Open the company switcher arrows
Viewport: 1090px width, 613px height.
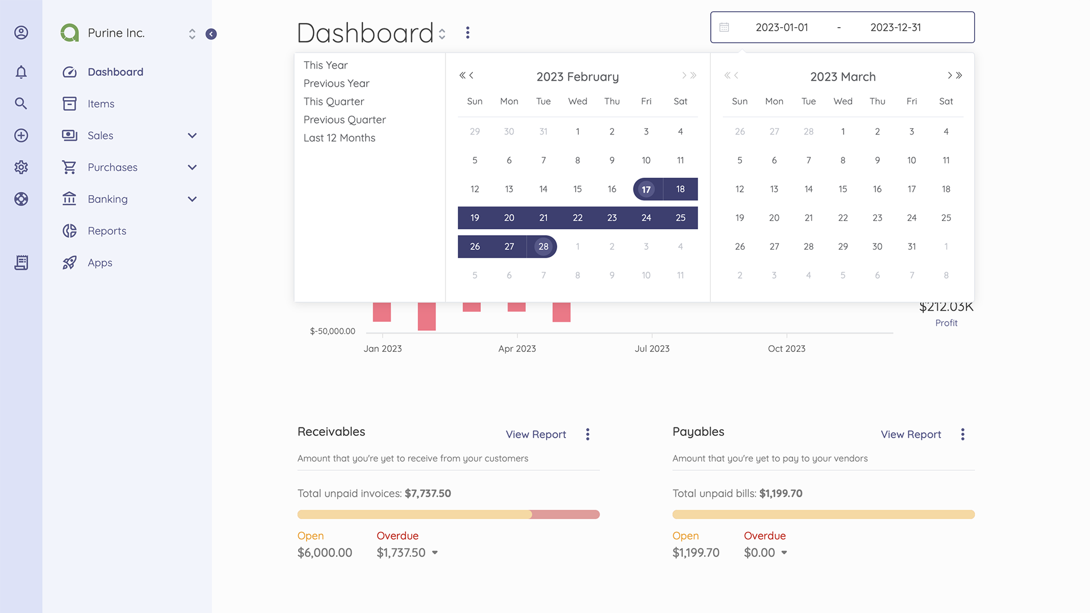192,34
